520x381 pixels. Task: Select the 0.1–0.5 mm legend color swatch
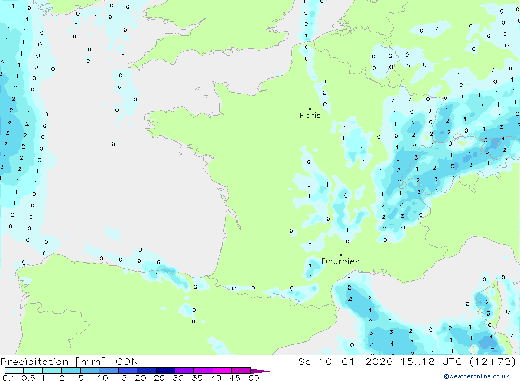pyautogui.click(x=14, y=371)
